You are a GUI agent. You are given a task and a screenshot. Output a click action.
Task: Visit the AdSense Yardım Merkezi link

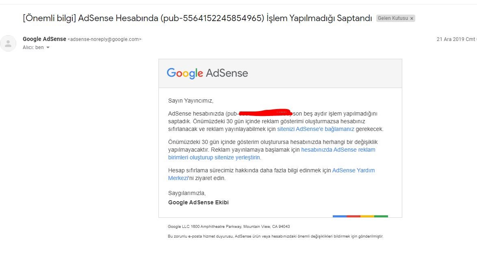(271, 174)
